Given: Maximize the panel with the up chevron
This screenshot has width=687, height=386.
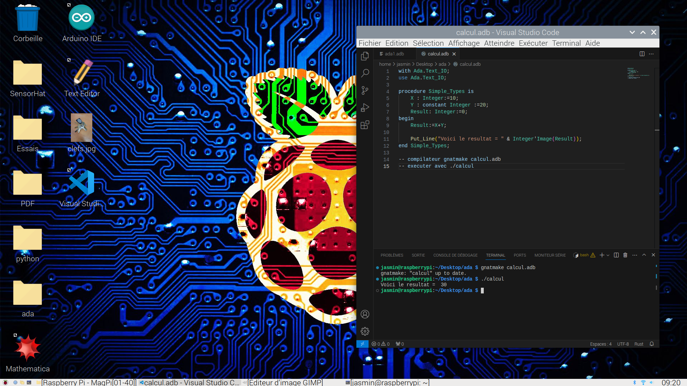Looking at the screenshot, I should click(644, 255).
